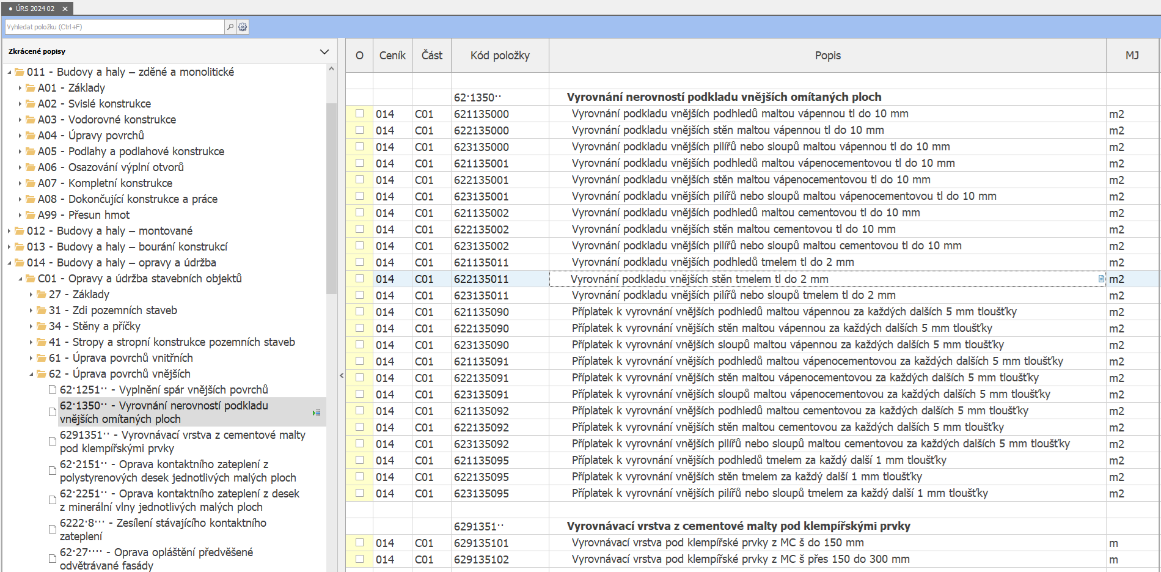
Task: Expand the 012 - Budovy a haly – montované node
Action: tap(9, 231)
